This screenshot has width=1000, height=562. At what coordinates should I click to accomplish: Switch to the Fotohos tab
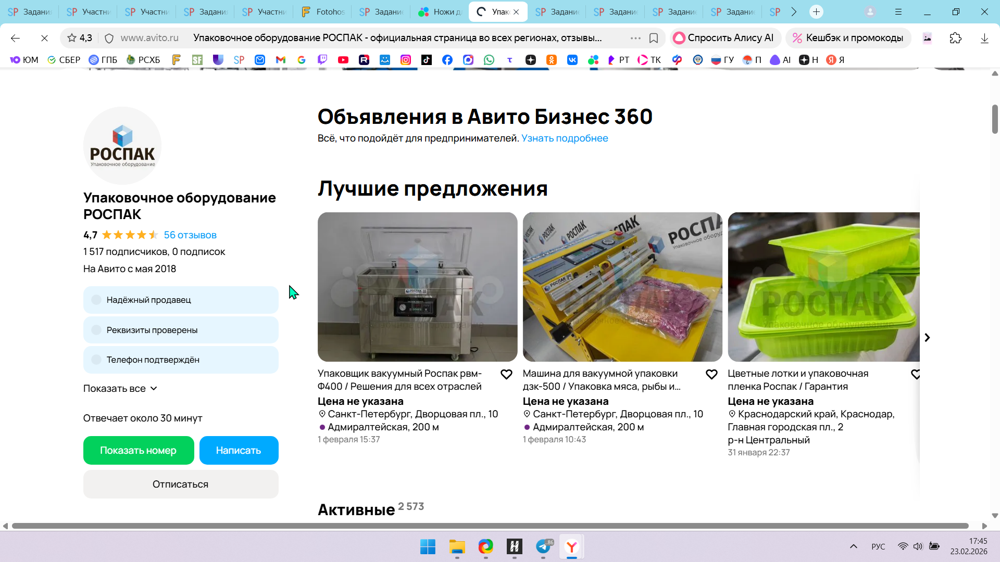point(324,11)
